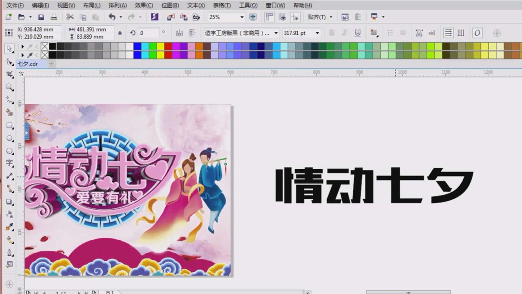Select the Zoom tool in the toolbox
This screenshot has height=294, width=522.
(x=10, y=88)
